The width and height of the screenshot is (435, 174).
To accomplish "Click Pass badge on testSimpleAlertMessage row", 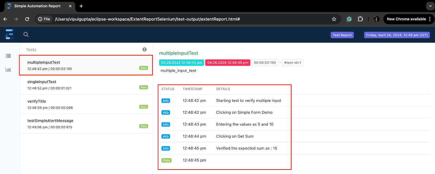I will pos(144,126).
